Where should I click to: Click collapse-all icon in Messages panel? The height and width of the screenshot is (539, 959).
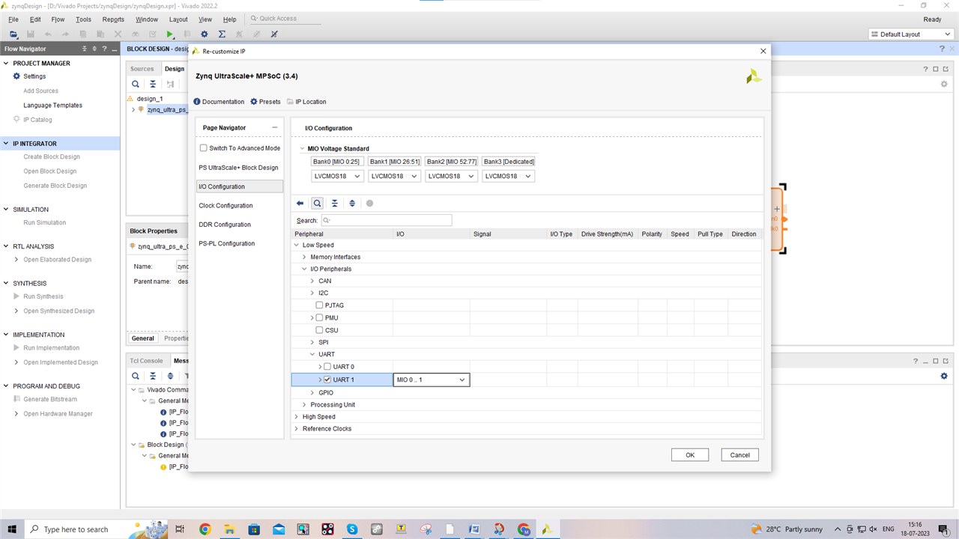point(153,376)
